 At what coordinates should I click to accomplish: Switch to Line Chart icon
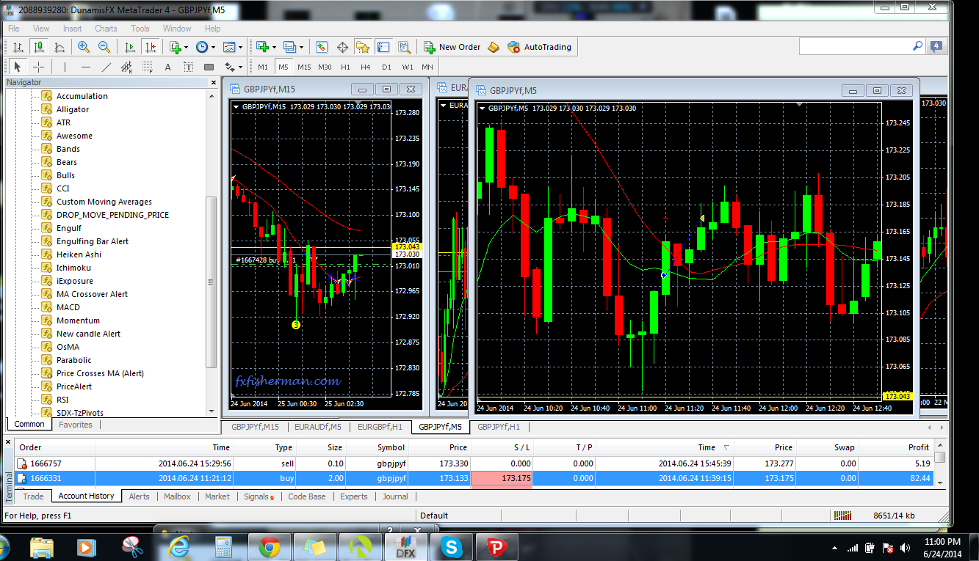59,47
